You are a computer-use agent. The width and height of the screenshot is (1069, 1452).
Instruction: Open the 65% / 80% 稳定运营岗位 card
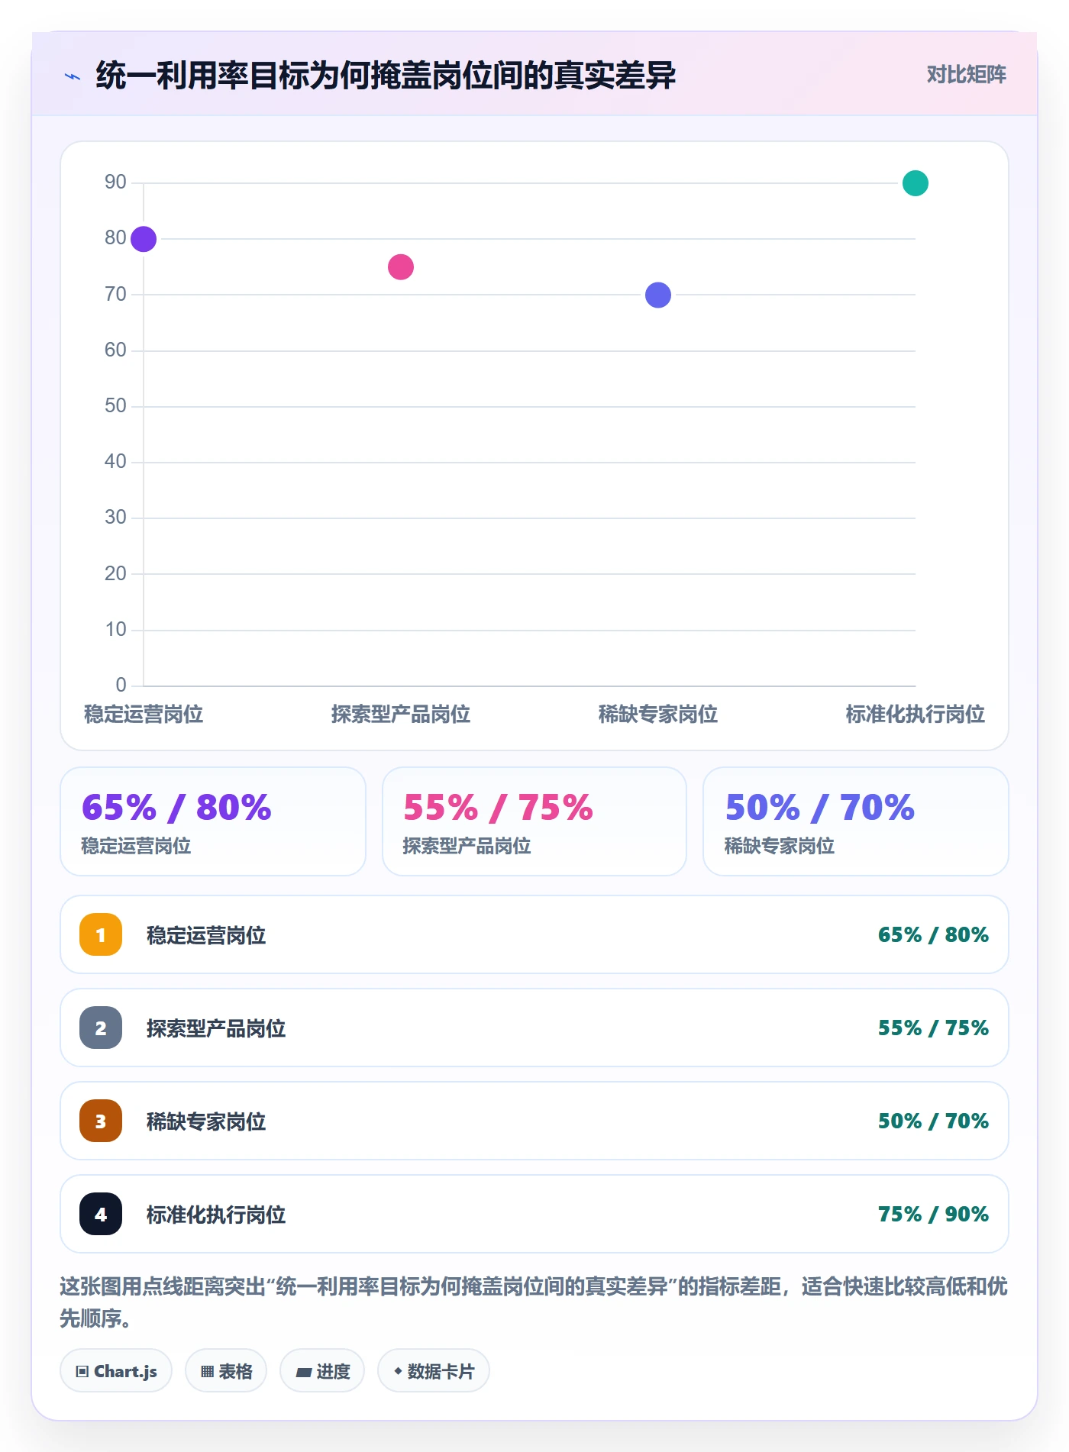[213, 821]
